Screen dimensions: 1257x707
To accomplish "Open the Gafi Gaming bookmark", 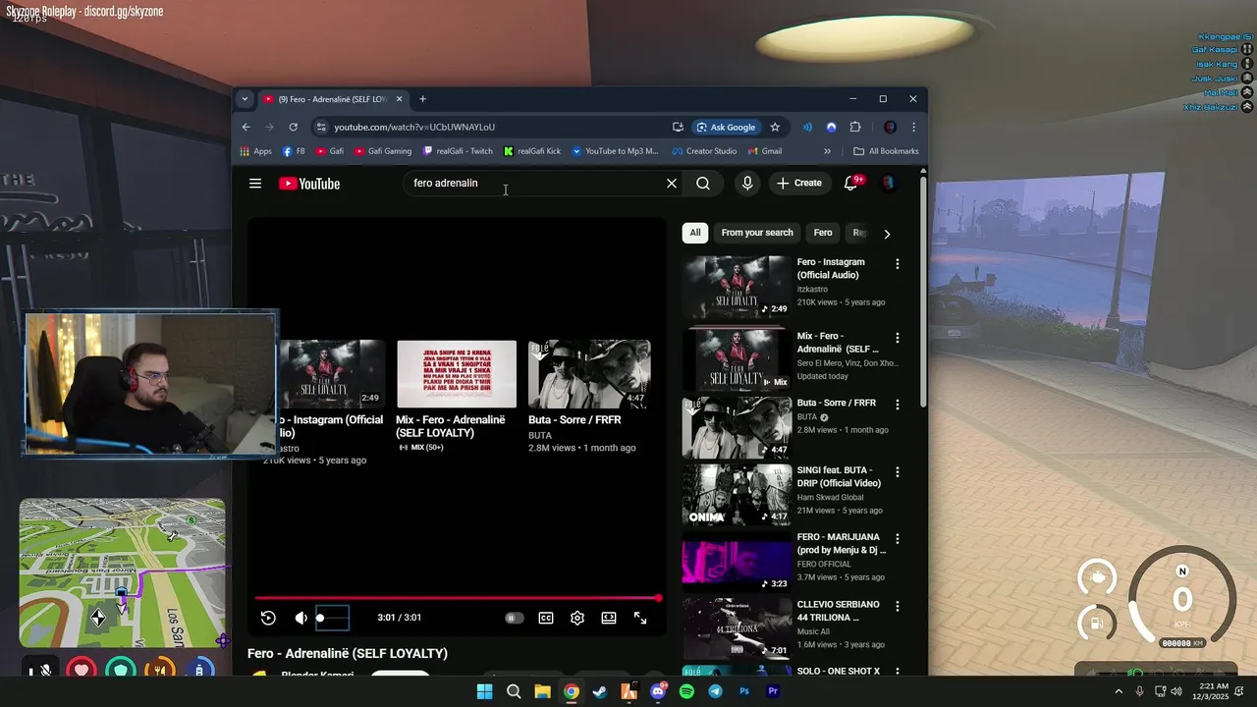I will tap(383, 151).
